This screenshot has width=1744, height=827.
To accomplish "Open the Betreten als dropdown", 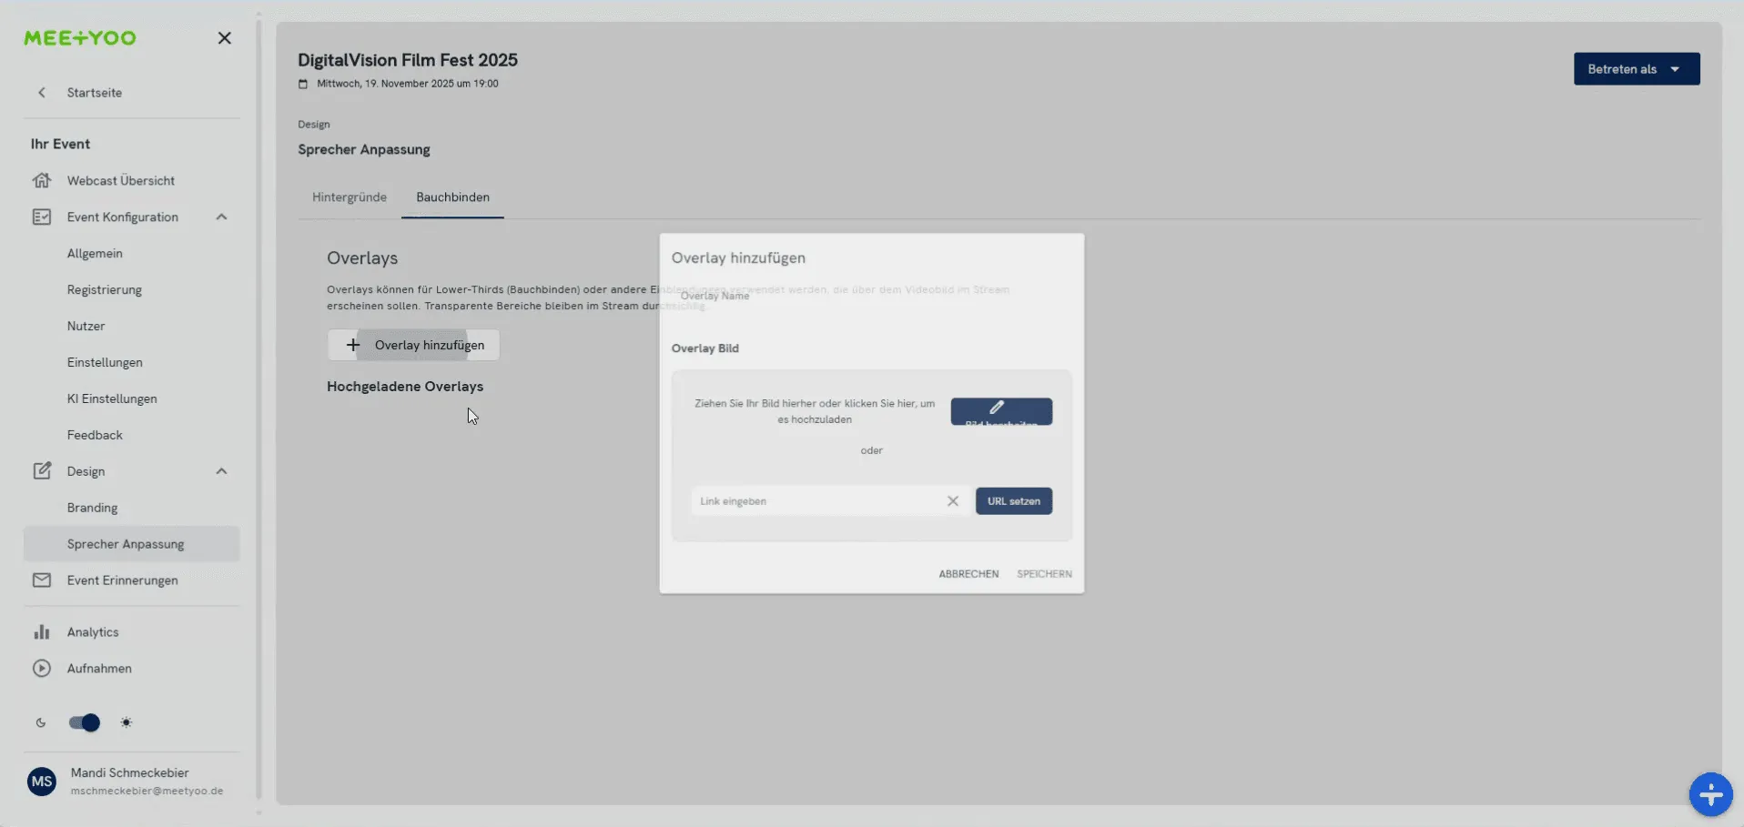I will [1636, 68].
